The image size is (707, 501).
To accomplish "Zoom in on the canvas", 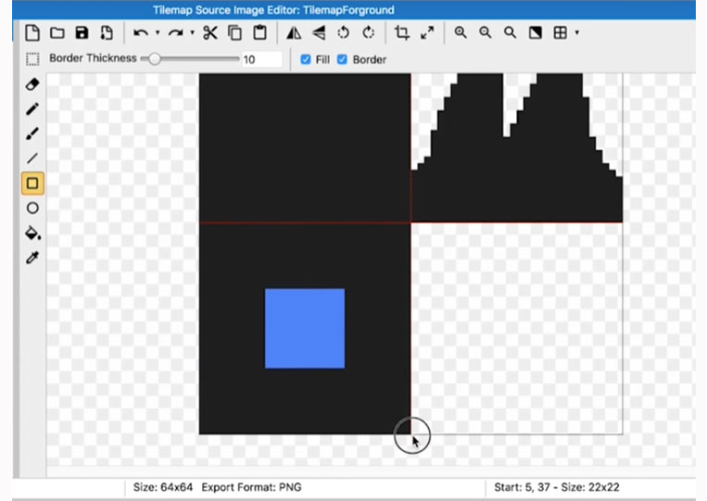I will pos(461,32).
